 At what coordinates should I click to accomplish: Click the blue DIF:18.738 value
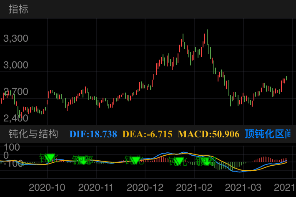[x=93, y=134]
